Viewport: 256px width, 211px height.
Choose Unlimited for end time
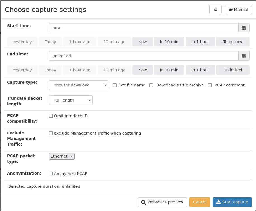[x=233, y=70]
